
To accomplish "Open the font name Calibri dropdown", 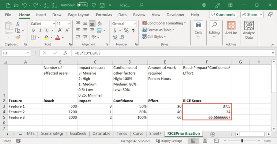I will 54,23.
